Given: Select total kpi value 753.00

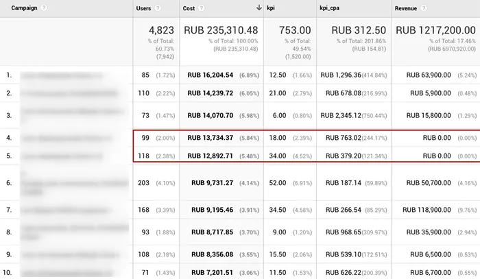Looking at the screenshot, I should (295, 30).
